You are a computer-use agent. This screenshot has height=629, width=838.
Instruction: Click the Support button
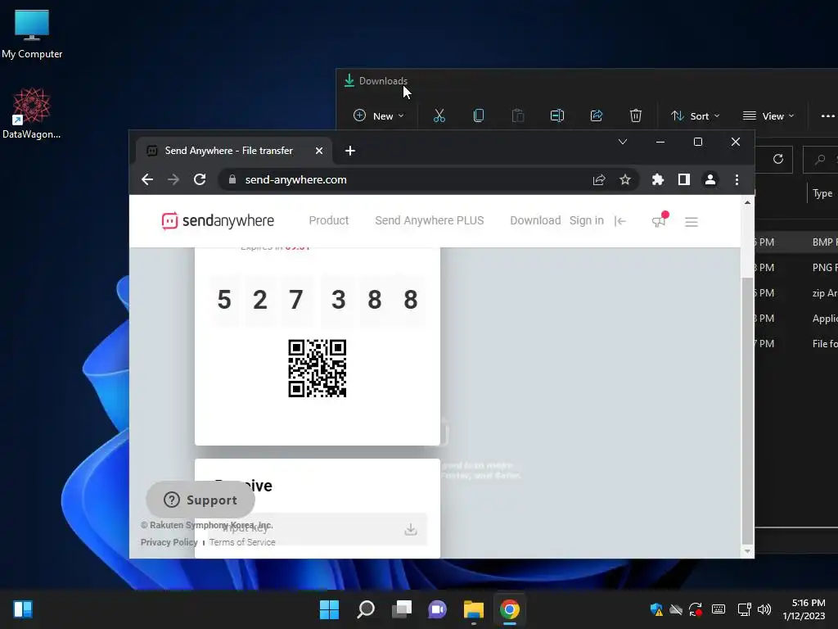[x=200, y=500]
